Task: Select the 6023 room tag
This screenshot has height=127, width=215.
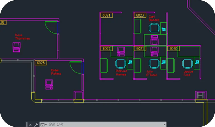Action: 140,15
